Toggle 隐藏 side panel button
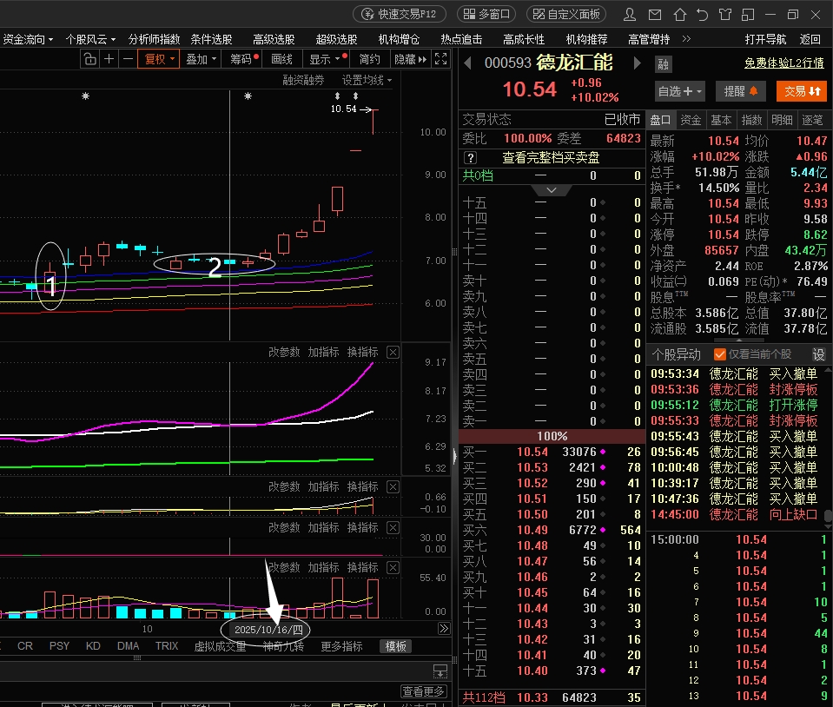 (410, 59)
